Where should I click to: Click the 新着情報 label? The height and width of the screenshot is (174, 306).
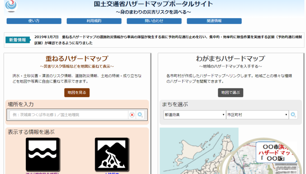coord(18,40)
